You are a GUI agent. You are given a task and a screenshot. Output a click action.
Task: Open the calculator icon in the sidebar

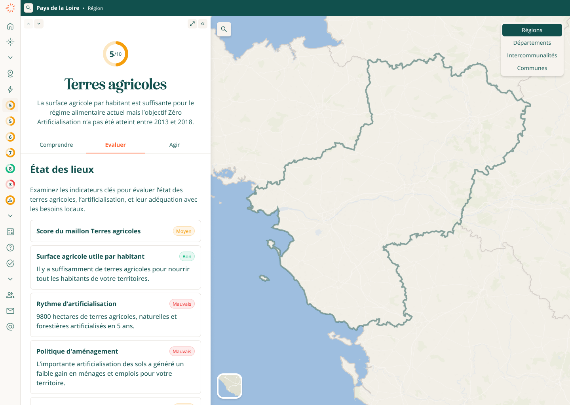(x=10, y=232)
